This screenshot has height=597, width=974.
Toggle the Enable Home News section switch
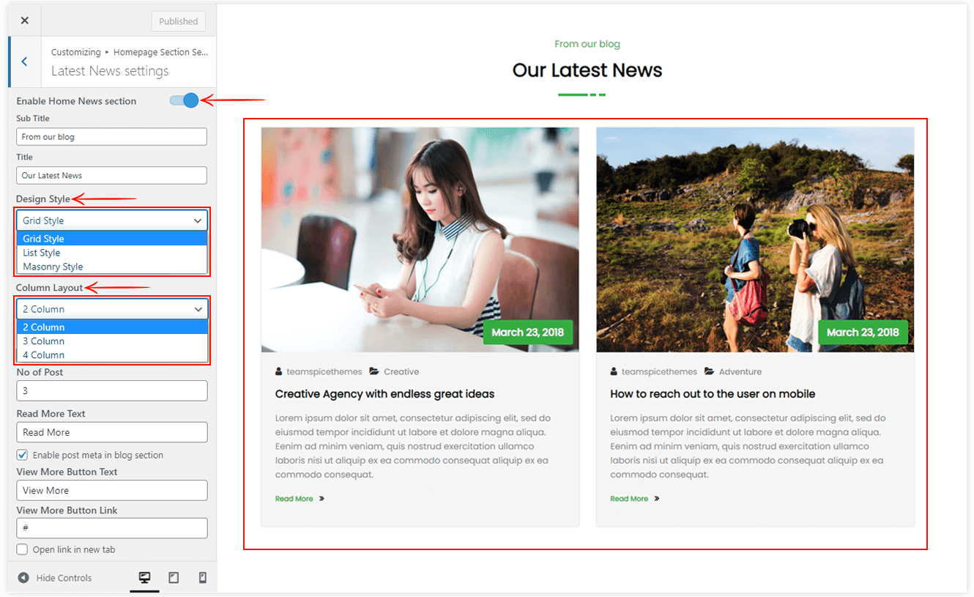pos(185,100)
